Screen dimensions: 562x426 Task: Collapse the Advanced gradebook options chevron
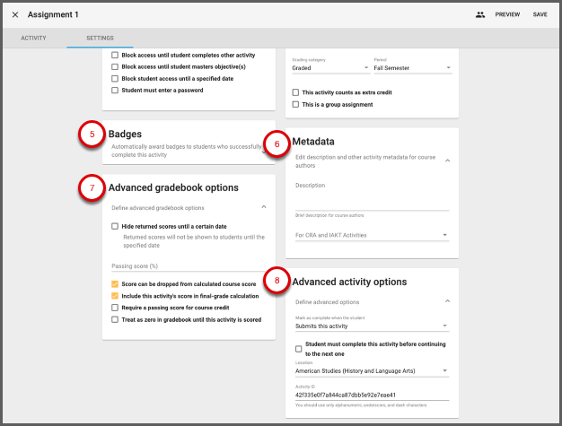click(263, 207)
